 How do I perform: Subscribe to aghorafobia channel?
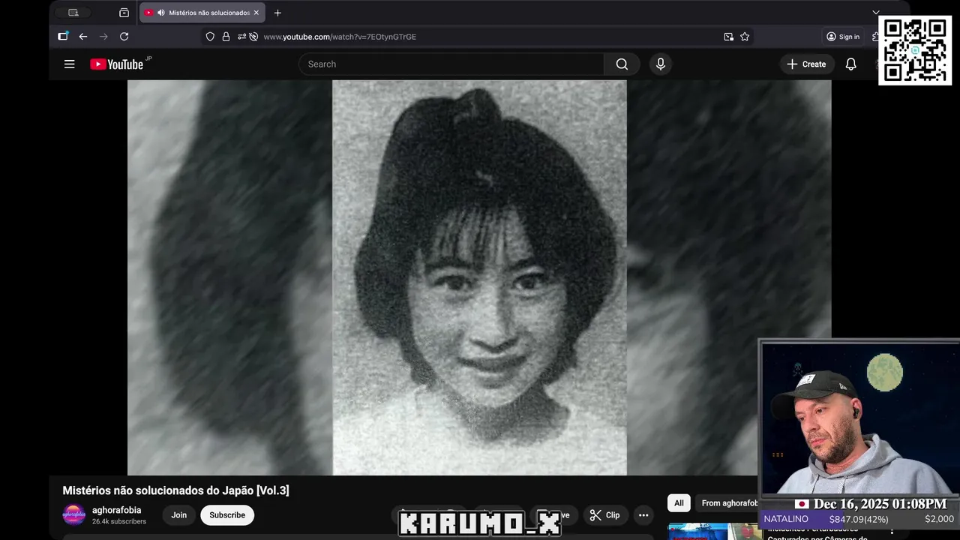coord(227,515)
